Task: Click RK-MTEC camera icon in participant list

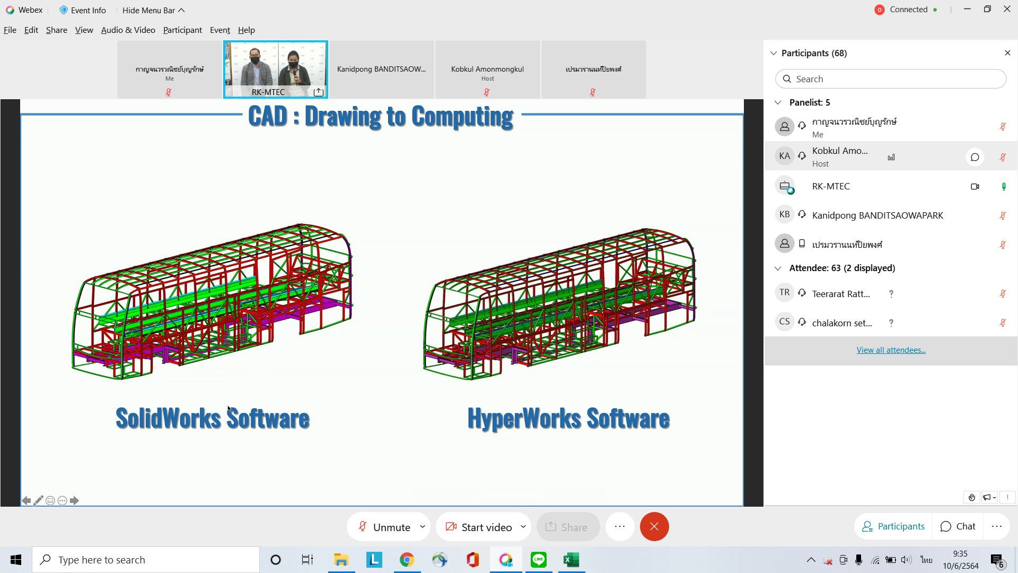Action: point(975,187)
